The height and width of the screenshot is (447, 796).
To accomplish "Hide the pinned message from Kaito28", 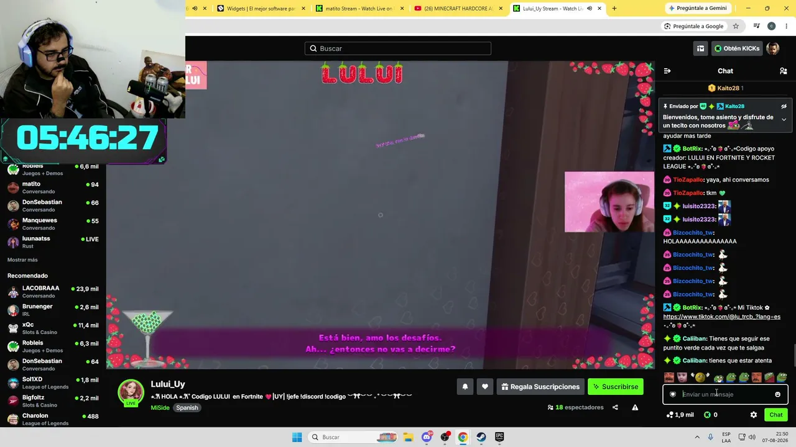I will [784, 106].
